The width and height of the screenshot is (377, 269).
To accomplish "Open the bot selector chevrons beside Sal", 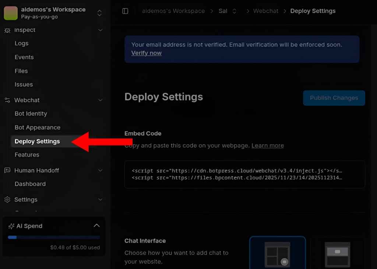I will pyautogui.click(x=234, y=11).
